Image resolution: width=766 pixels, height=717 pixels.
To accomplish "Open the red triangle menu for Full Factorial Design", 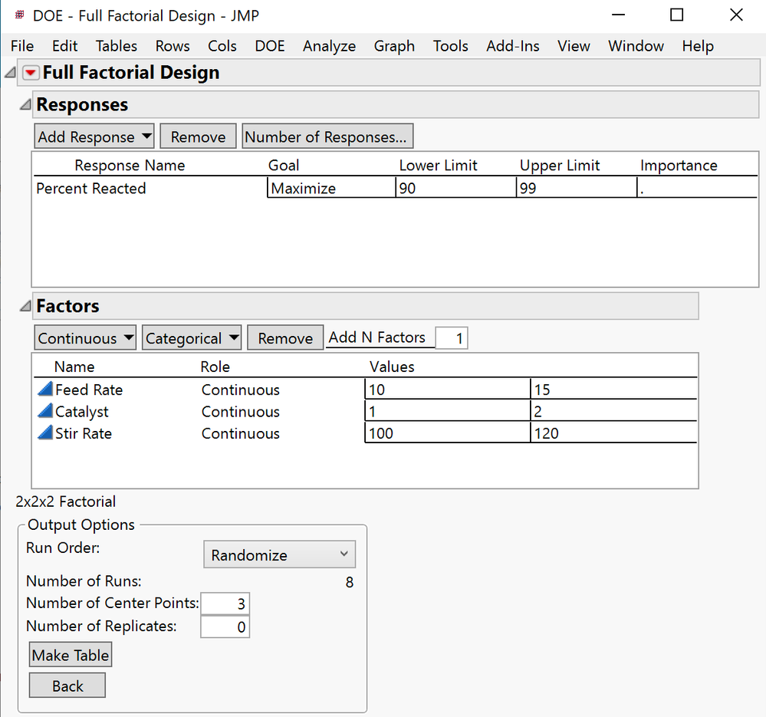I will pyautogui.click(x=31, y=72).
